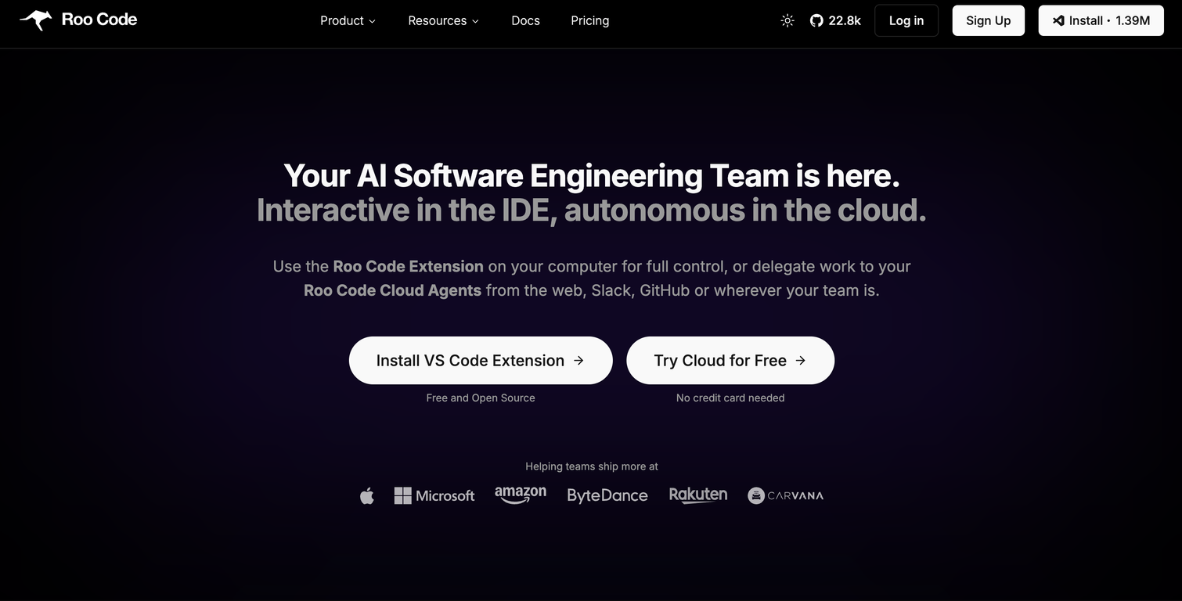Screen dimensions: 1182x601
Task: Click the 'Interactive in the IDE, autonomous in the cloud.' subheadline
Action: pos(592,210)
